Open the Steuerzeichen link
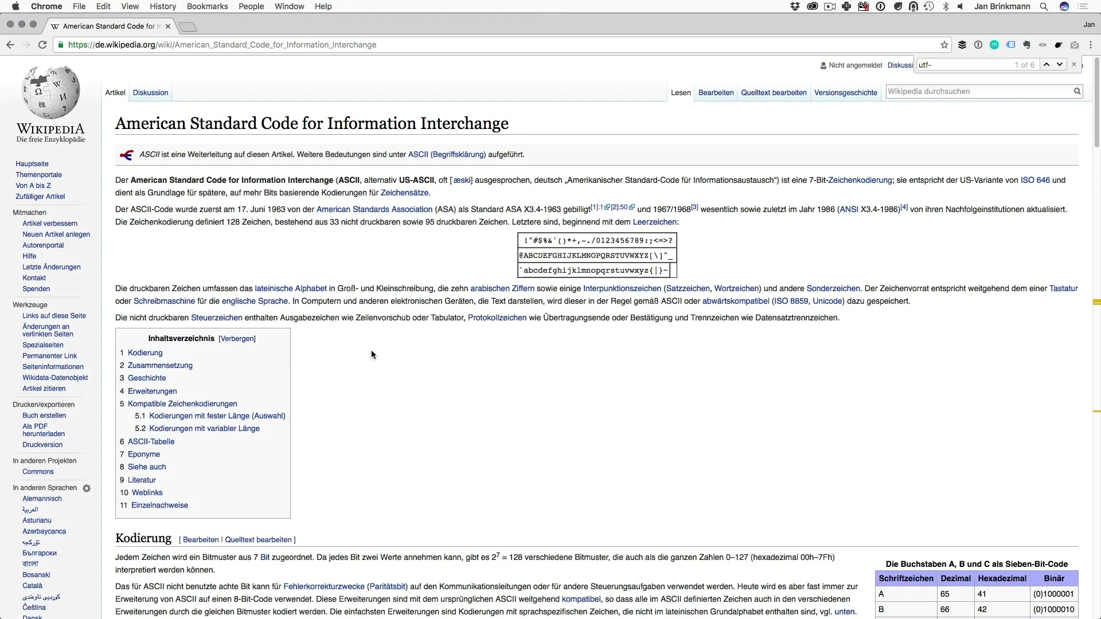 tap(217, 318)
